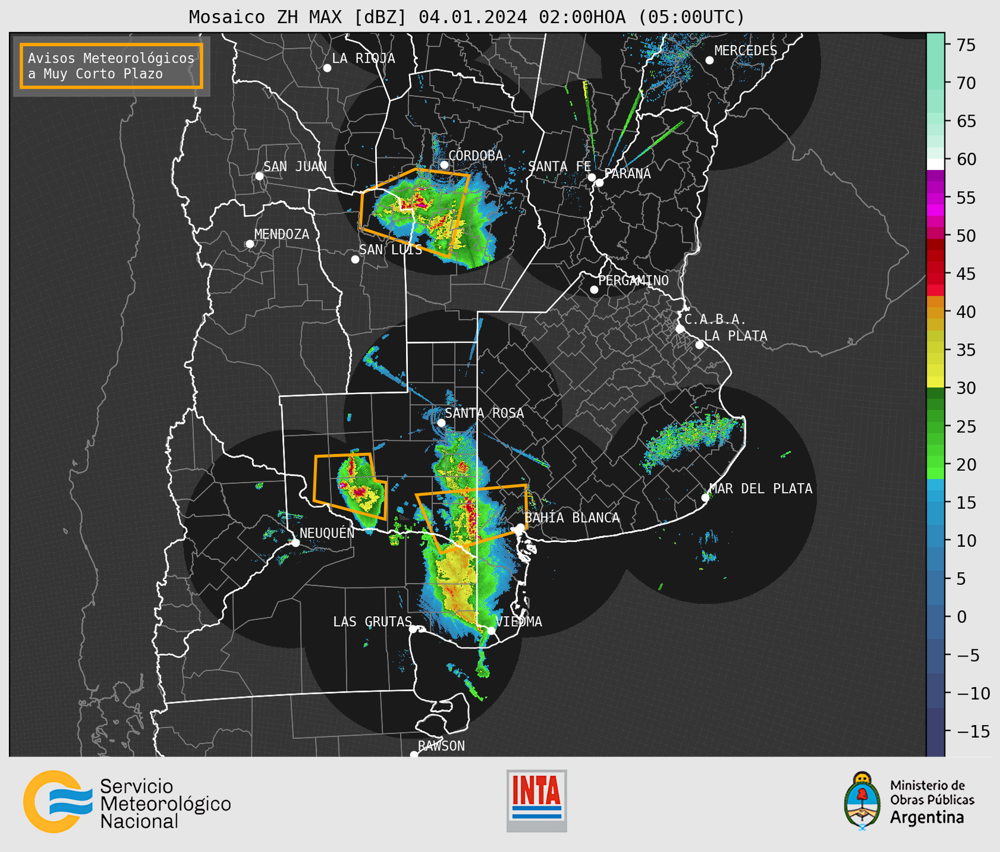Click the San Juan city marker dot
The image size is (1000, 852).
pos(259,176)
